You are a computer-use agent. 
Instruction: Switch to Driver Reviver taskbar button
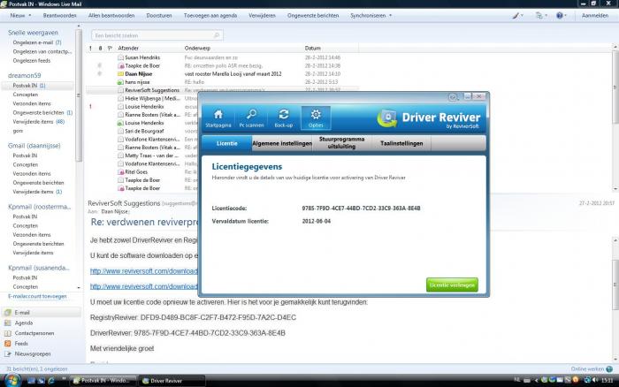coord(172,381)
